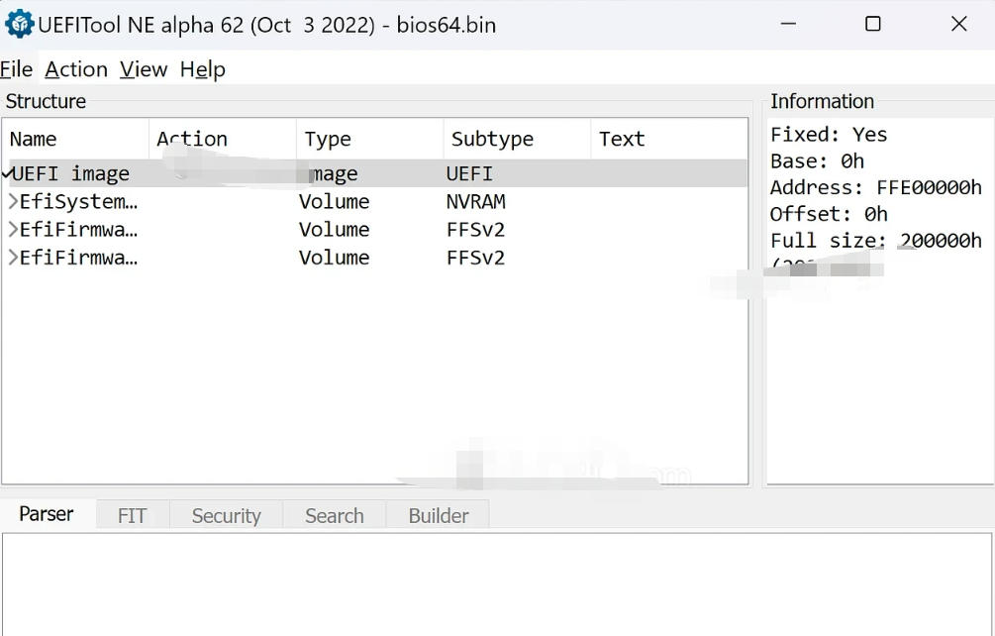The width and height of the screenshot is (995, 636).
Task: Expand the last EfiFirmwa FFSv2 volume
Action: point(13,257)
